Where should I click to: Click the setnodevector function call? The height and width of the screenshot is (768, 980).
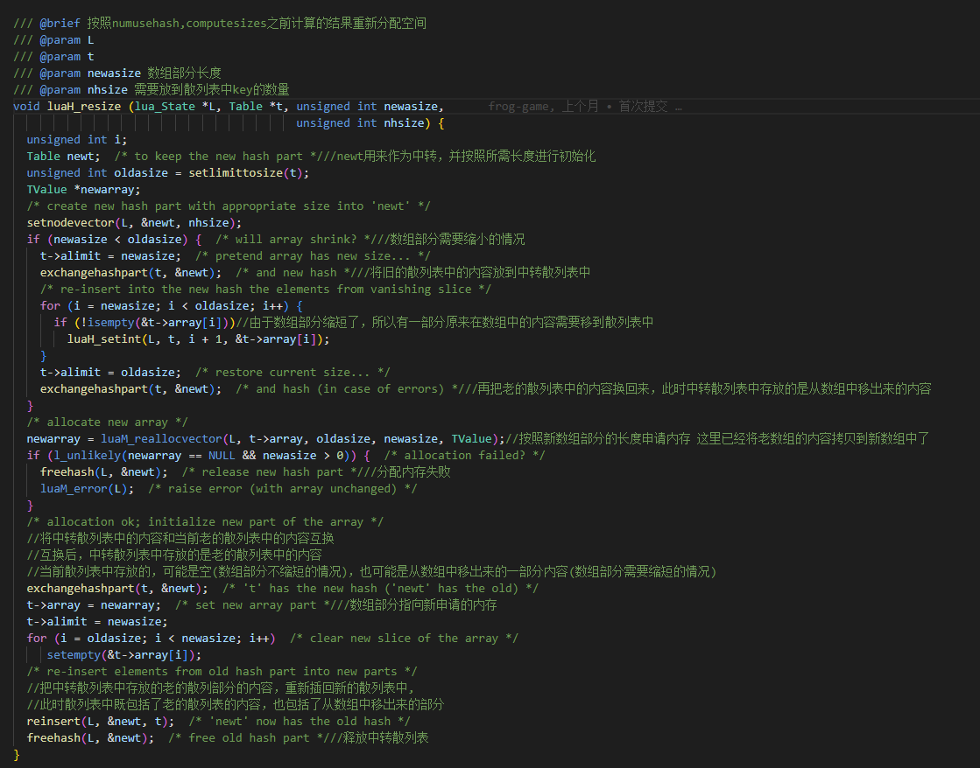point(70,222)
